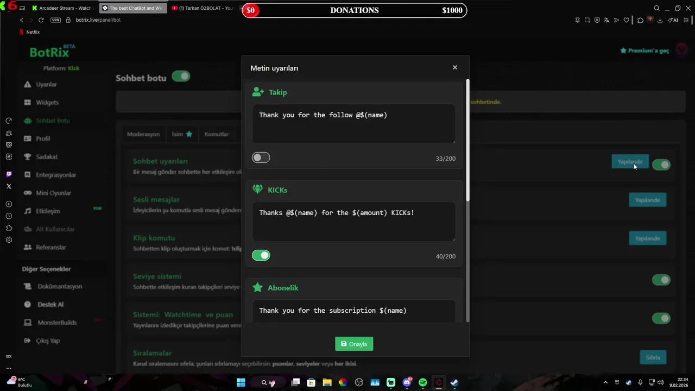Image resolution: width=695 pixels, height=391 pixels.
Task: Open Sadakat in the sidebar
Action: click(41, 156)
